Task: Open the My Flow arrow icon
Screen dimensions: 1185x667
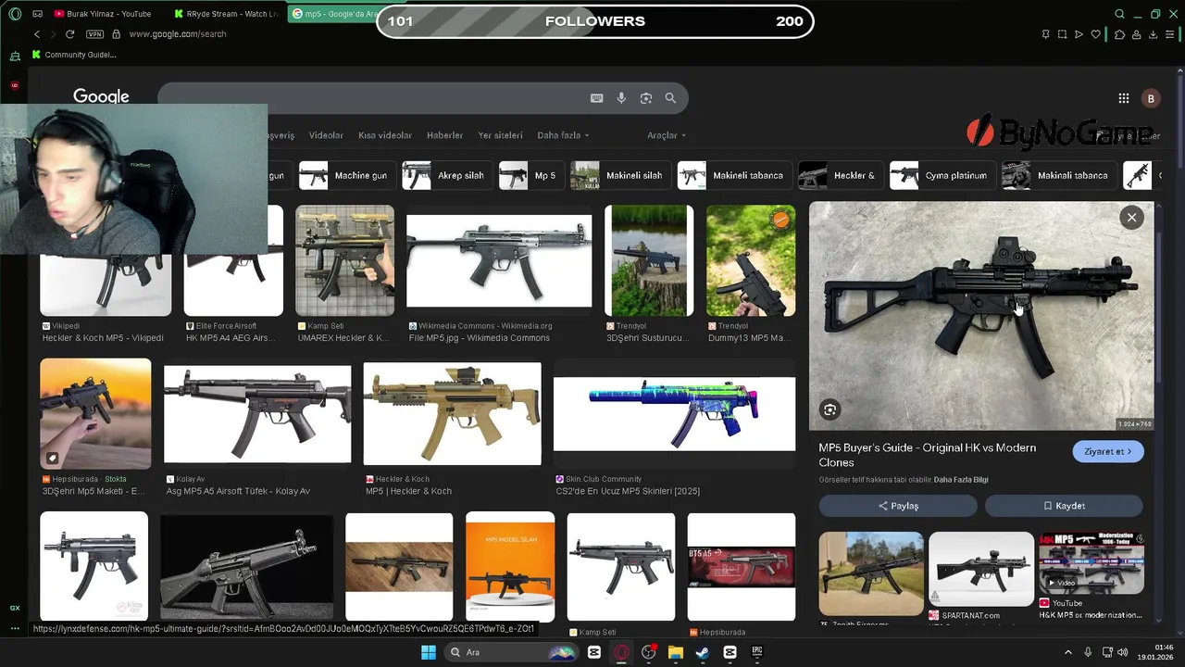Action: (1079, 34)
